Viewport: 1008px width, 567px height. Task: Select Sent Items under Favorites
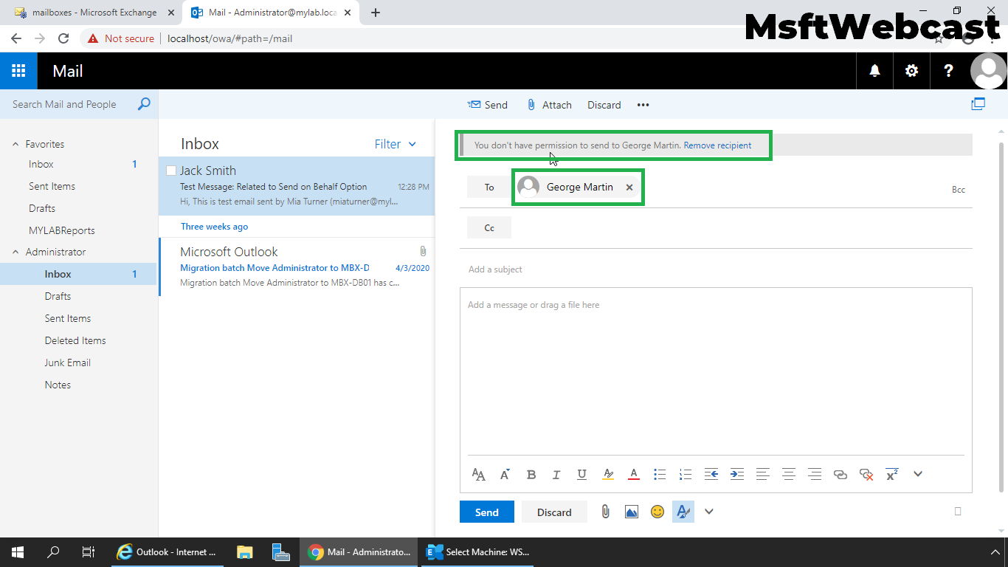[52, 186]
